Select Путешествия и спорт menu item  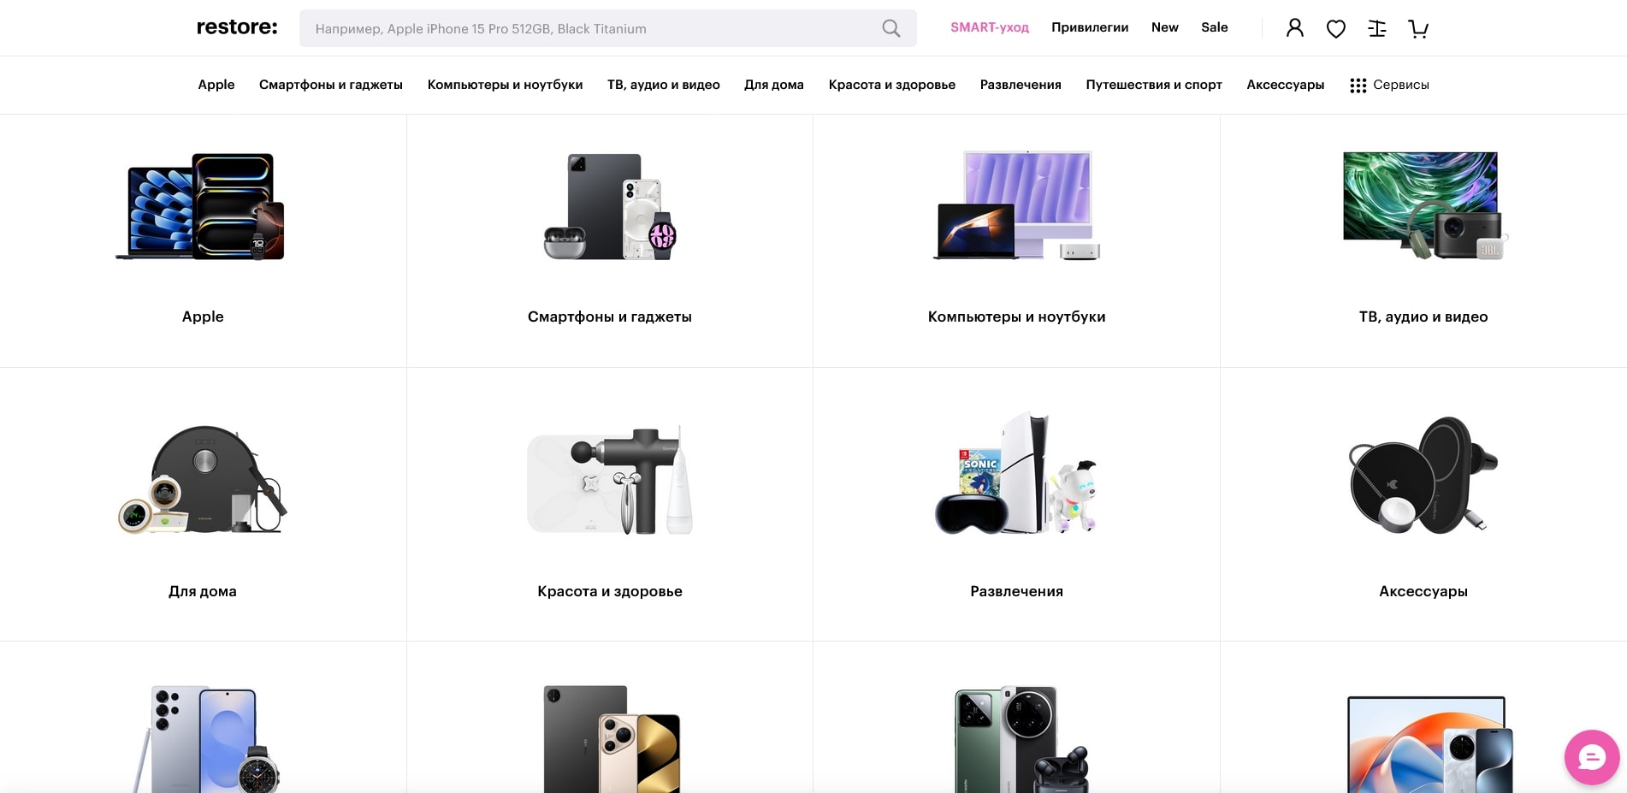click(x=1153, y=85)
